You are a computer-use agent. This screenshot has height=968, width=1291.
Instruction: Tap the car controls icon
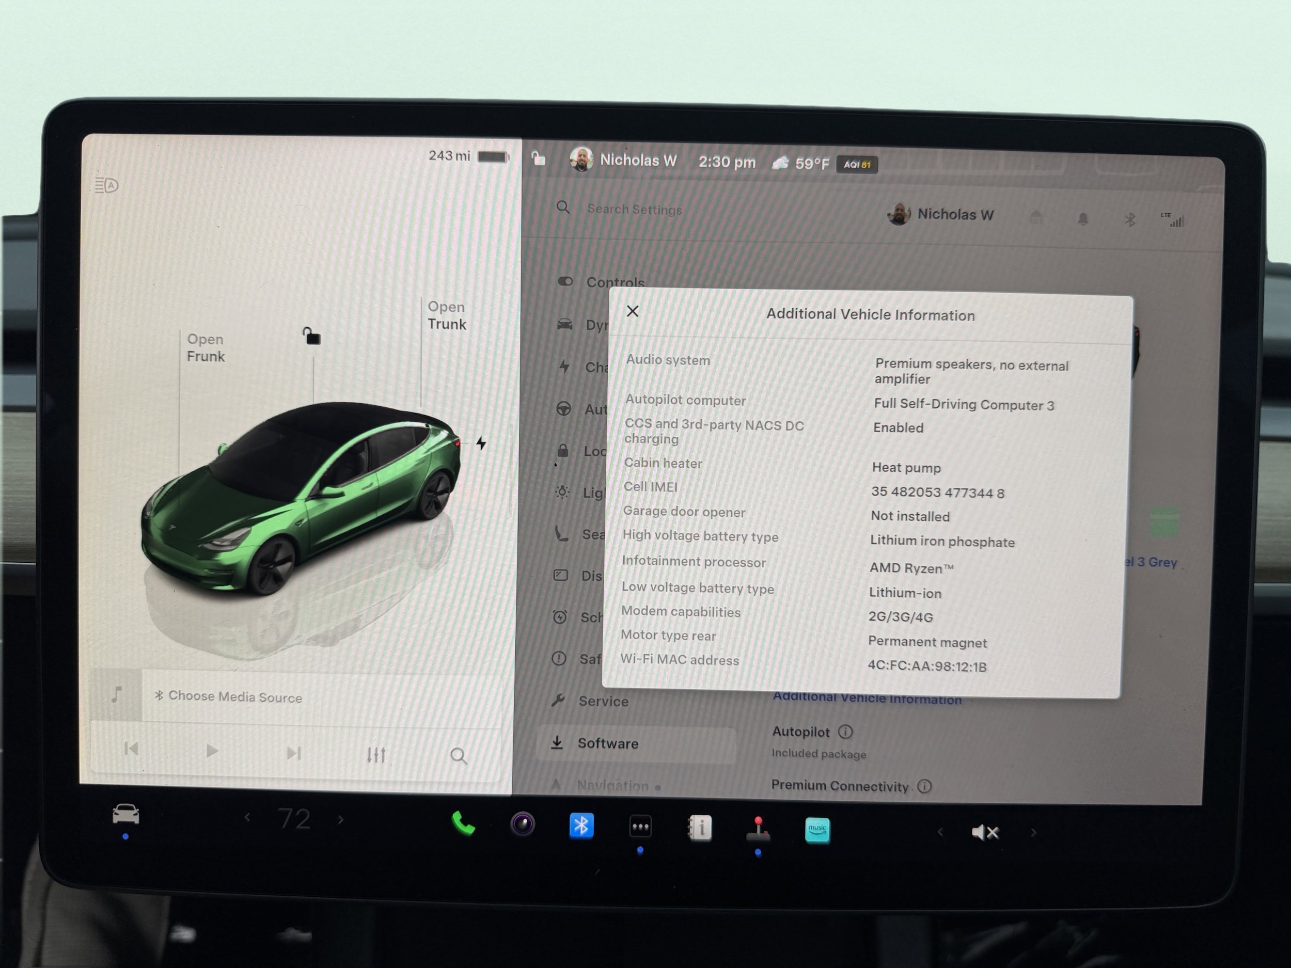(x=125, y=814)
